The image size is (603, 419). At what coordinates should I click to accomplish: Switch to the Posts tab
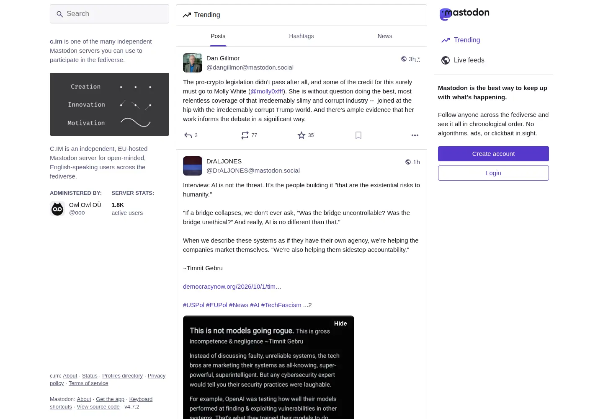(x=218, y=36)
